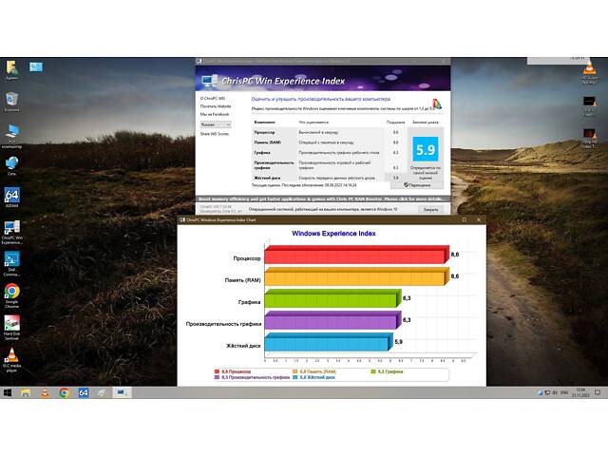Open the notification center in system tray
This screenshot has width=608, height=456.
[x=598, y=392]
